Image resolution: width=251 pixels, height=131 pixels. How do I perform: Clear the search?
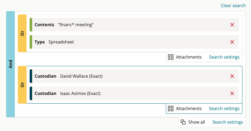coord(233,6)
